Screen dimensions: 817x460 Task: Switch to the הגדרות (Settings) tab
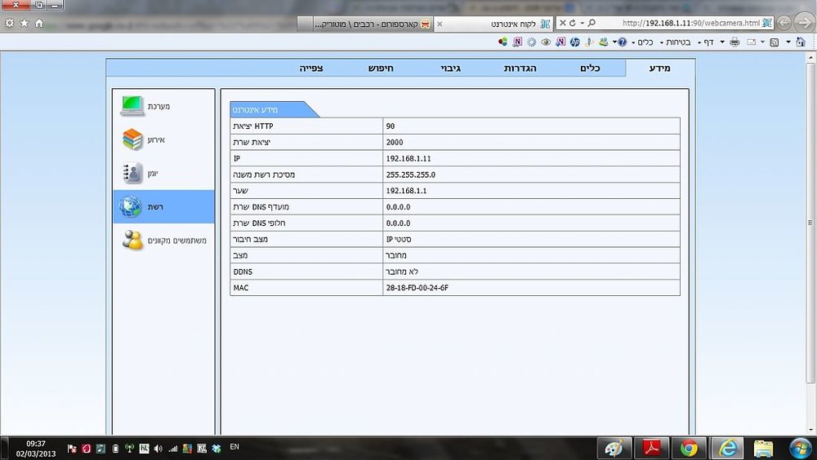520,69
